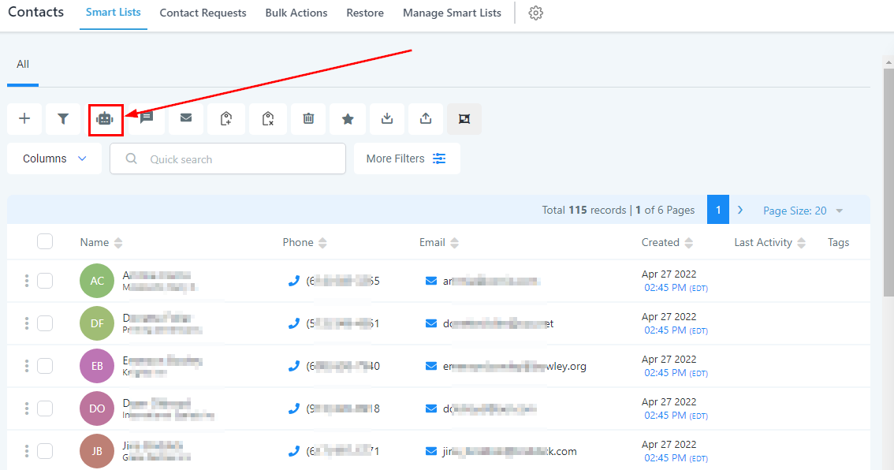Click the More Filters button
894x470 pixels.
tap(407, 159)
